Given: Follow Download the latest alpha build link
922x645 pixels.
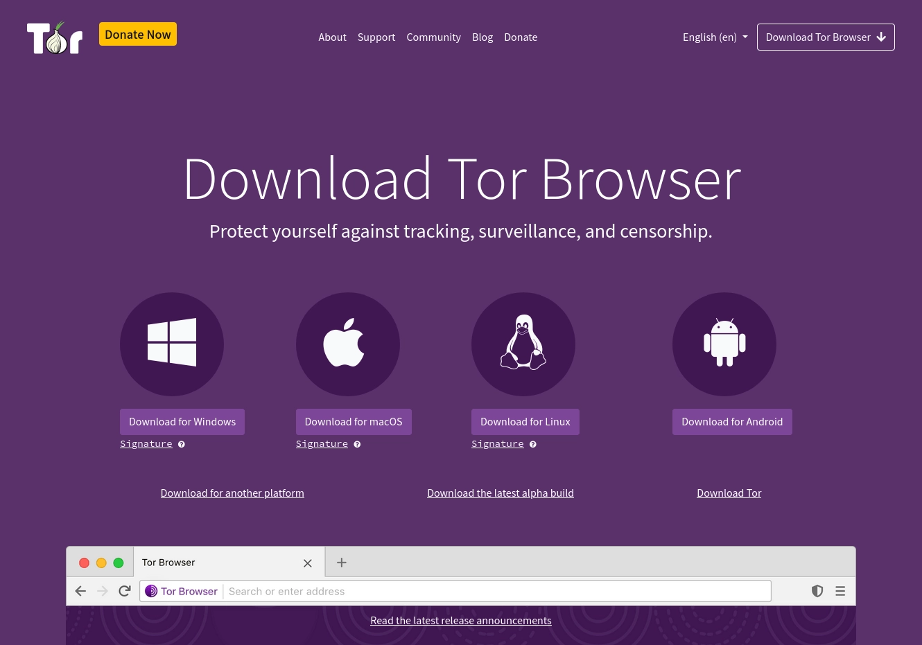Looking at the screenshot, I should pyautogui.click(x=501, y=493).
